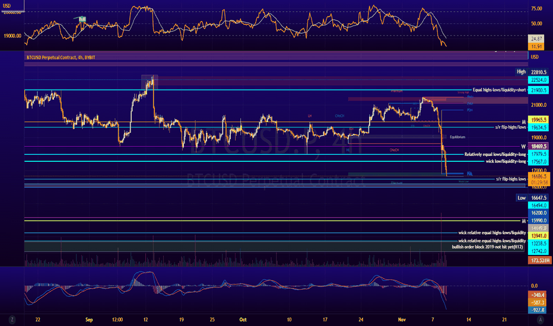Select the 19 date on the time axis
Viewport: 553px width, 326px height.
[x=182, y=319]
